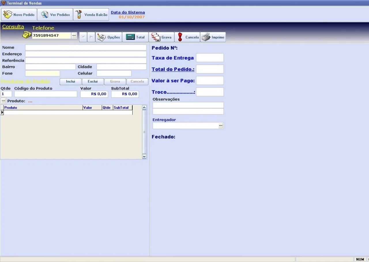Click the Venda Balcão drink icon

point(78,14)
